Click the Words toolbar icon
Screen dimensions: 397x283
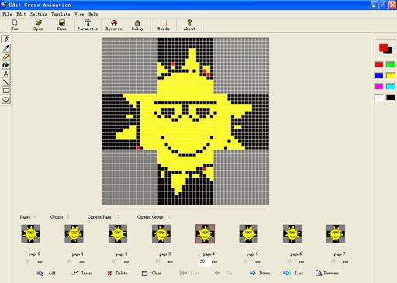164,26
